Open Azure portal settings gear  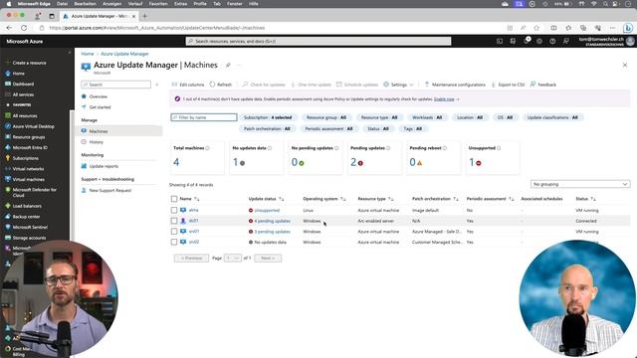click(x=539, y=41)
